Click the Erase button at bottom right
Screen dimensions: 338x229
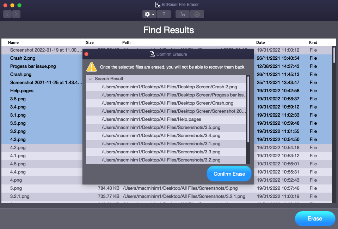tap(315, 218)
